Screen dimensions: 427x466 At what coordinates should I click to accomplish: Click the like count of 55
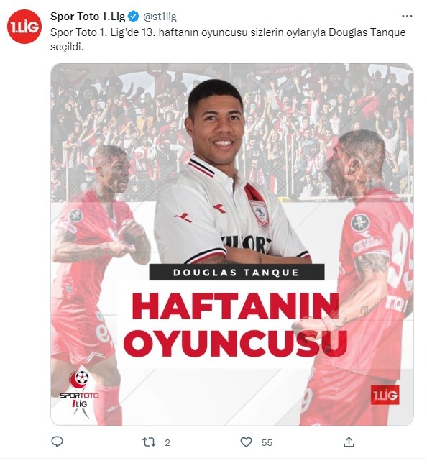267,443
